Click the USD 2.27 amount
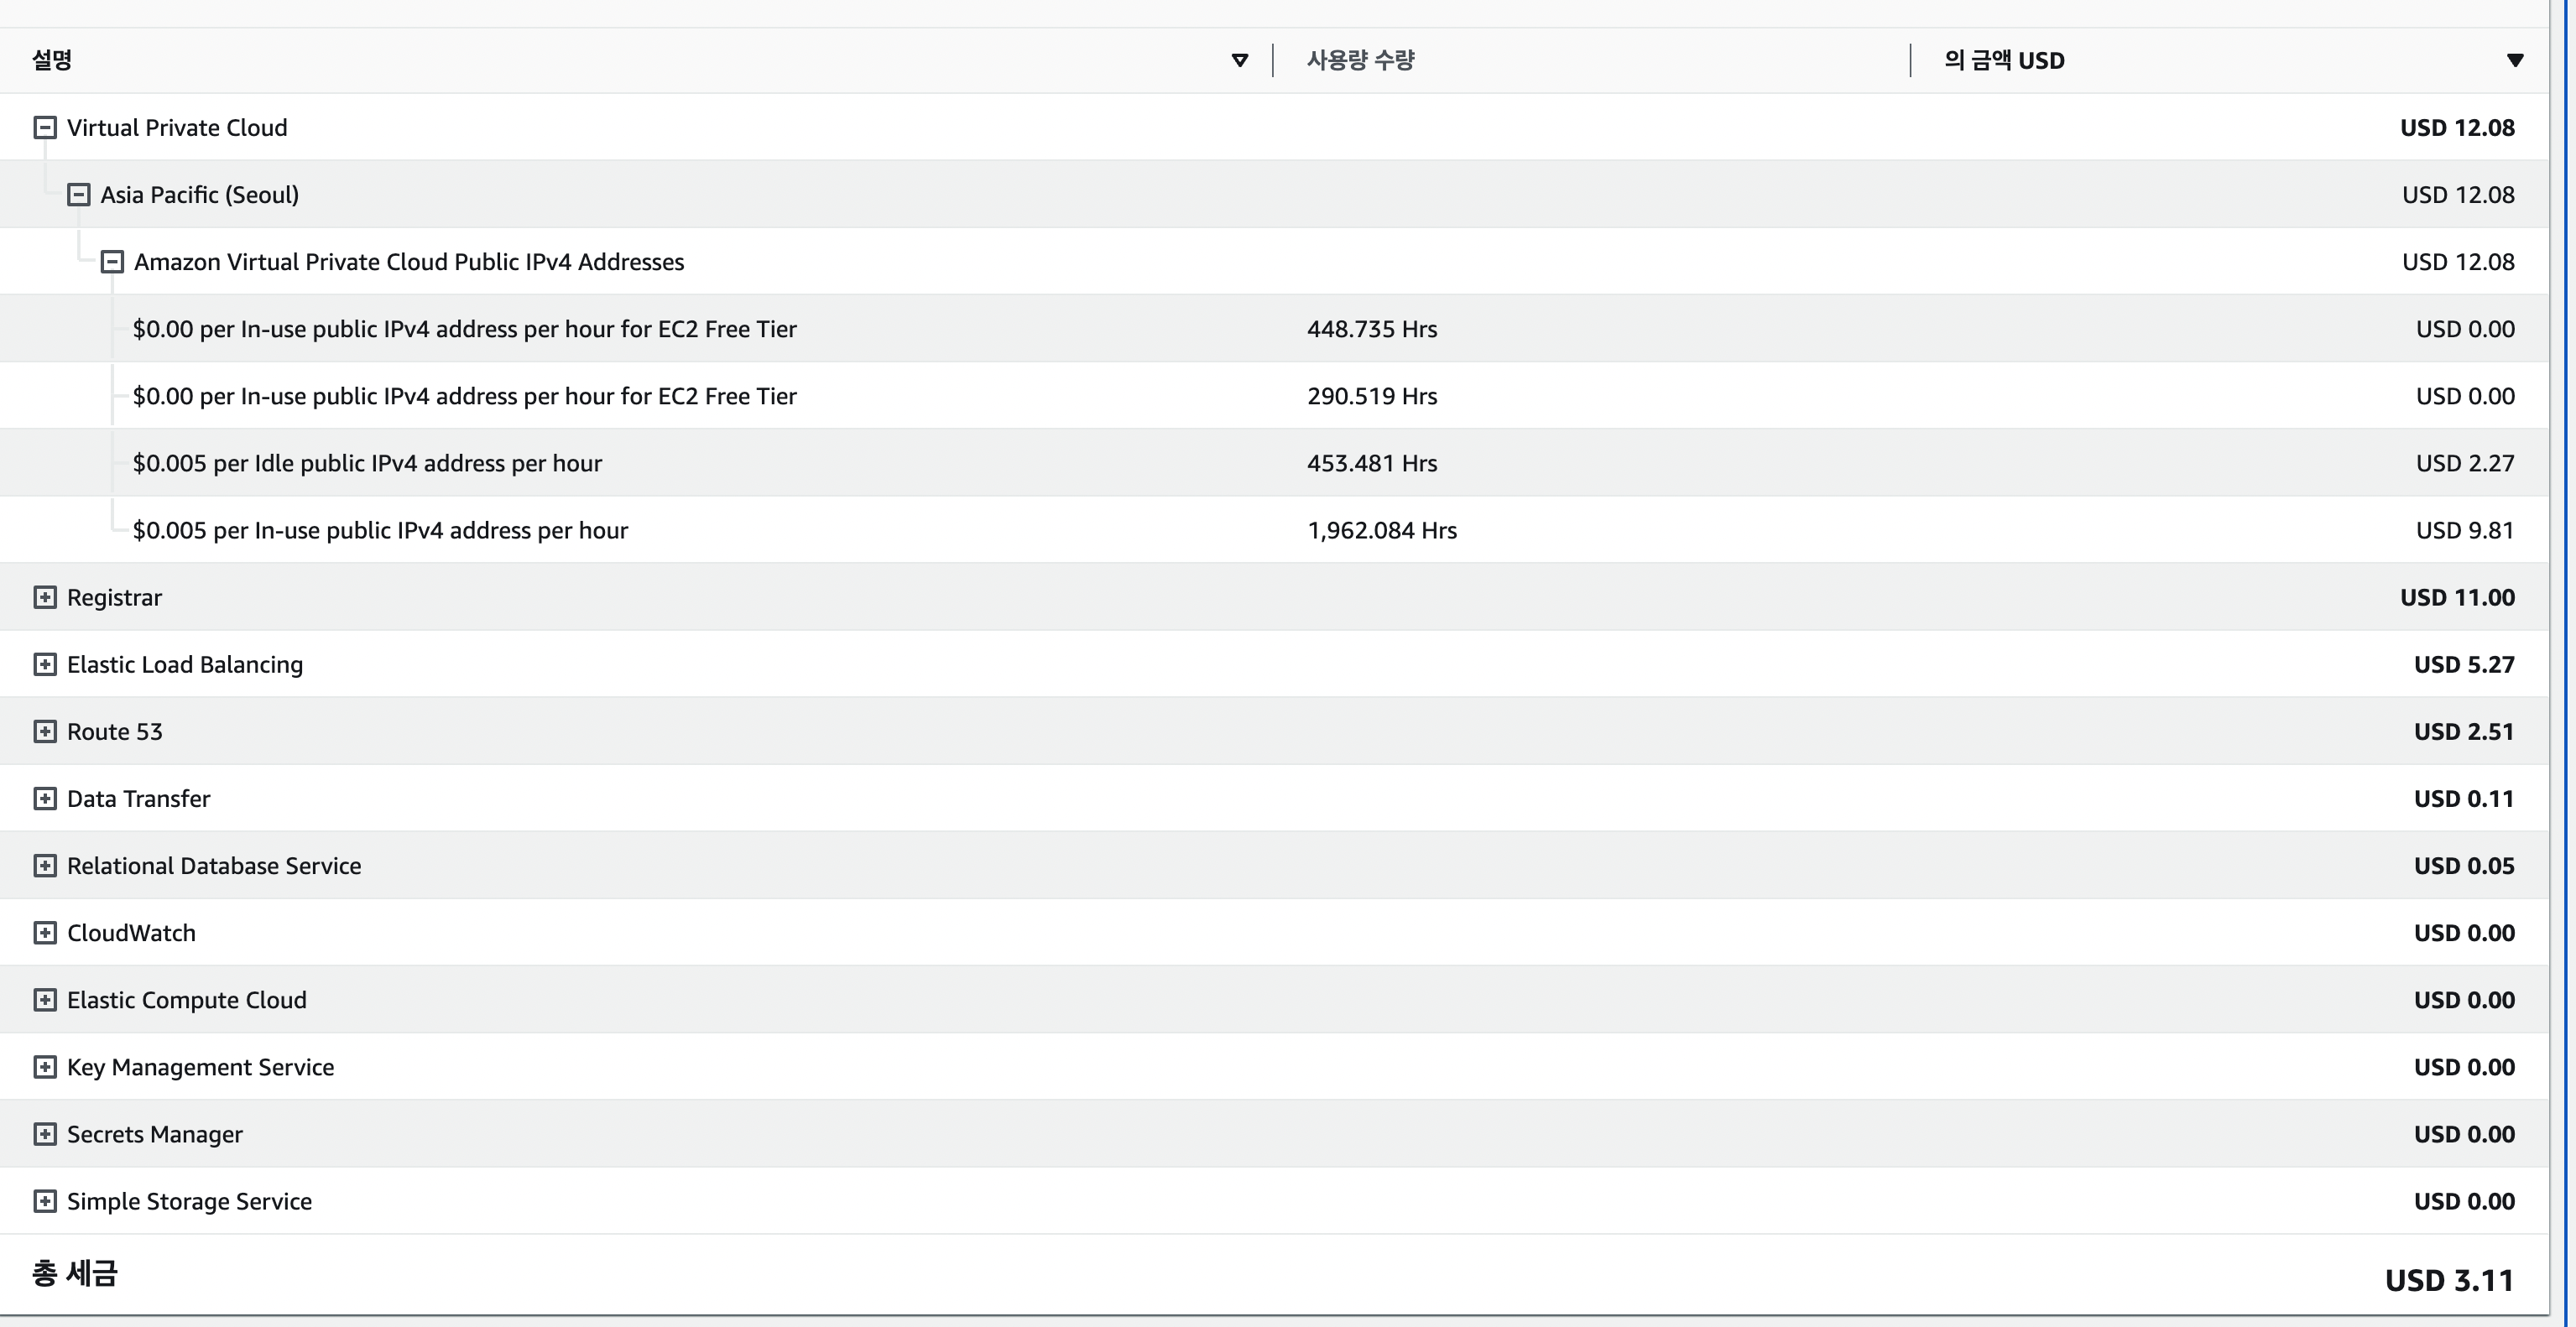2576x1327 pixels. tap(2465, 463)
